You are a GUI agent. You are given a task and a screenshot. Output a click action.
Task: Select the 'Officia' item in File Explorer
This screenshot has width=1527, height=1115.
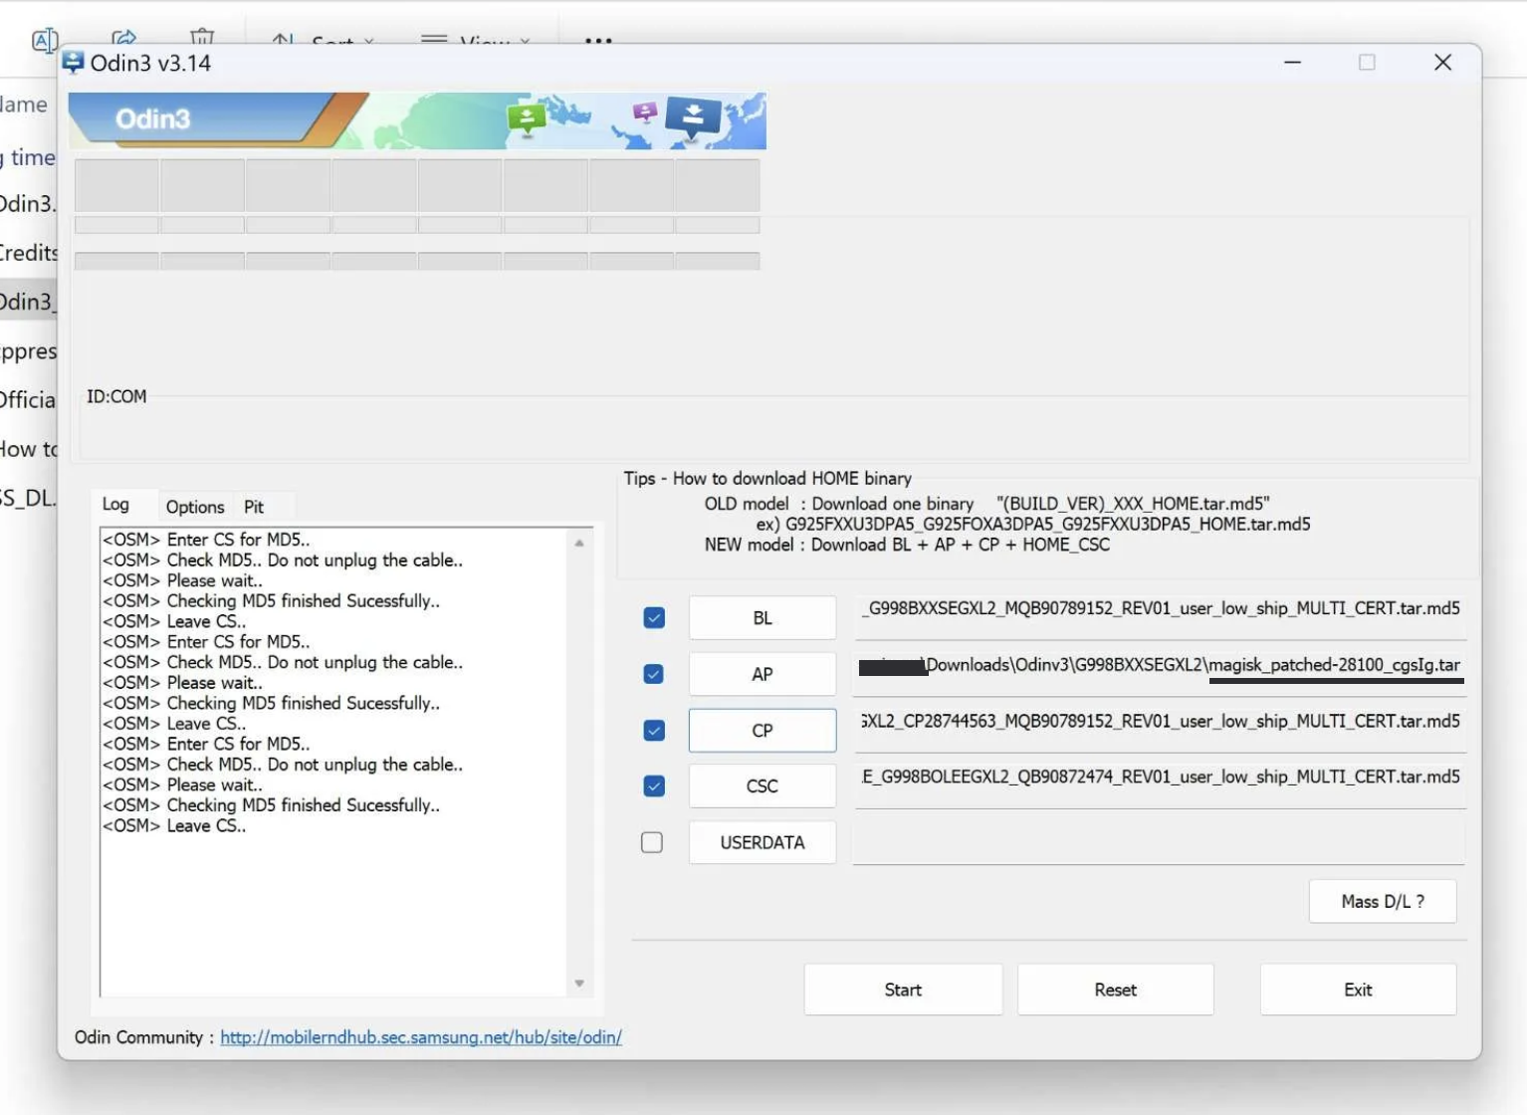tap(29, 400)
